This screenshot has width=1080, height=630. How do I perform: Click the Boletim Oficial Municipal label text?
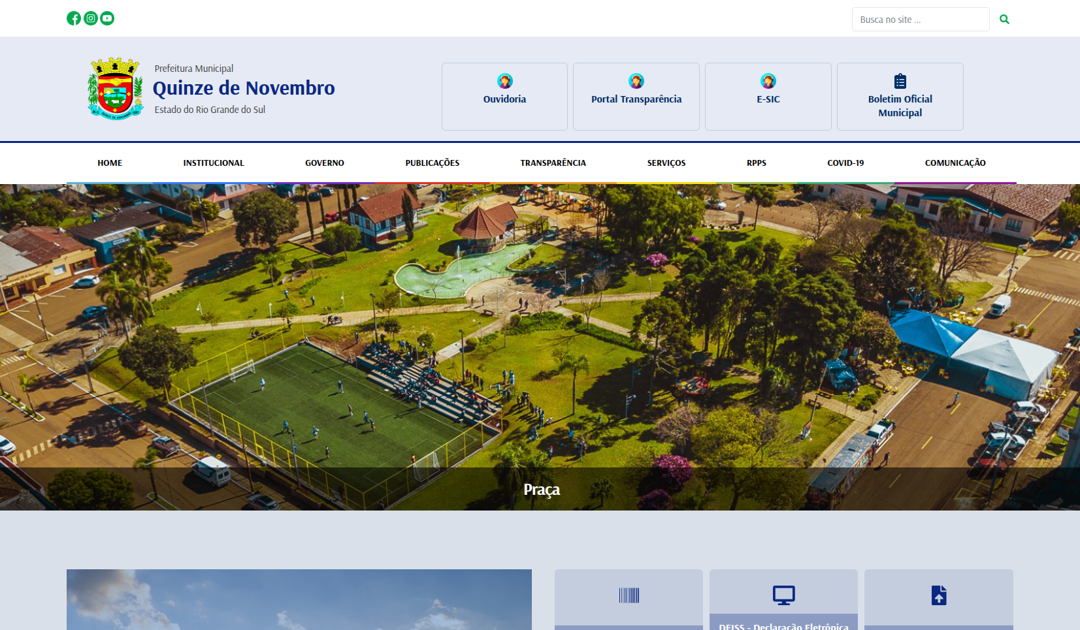(900, 106)
